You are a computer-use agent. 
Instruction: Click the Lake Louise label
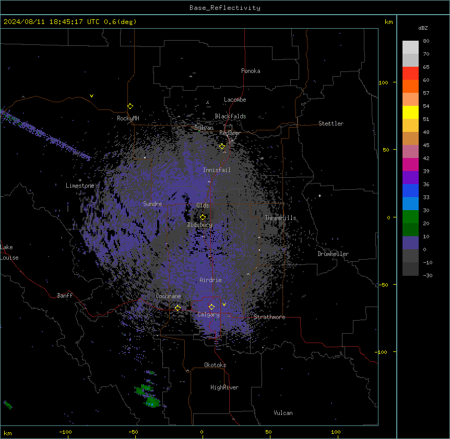tap(9, 252)
